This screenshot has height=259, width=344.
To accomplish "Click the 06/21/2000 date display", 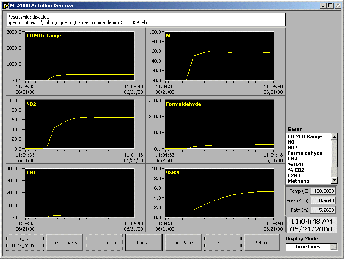I will click(x=311, y=229).
